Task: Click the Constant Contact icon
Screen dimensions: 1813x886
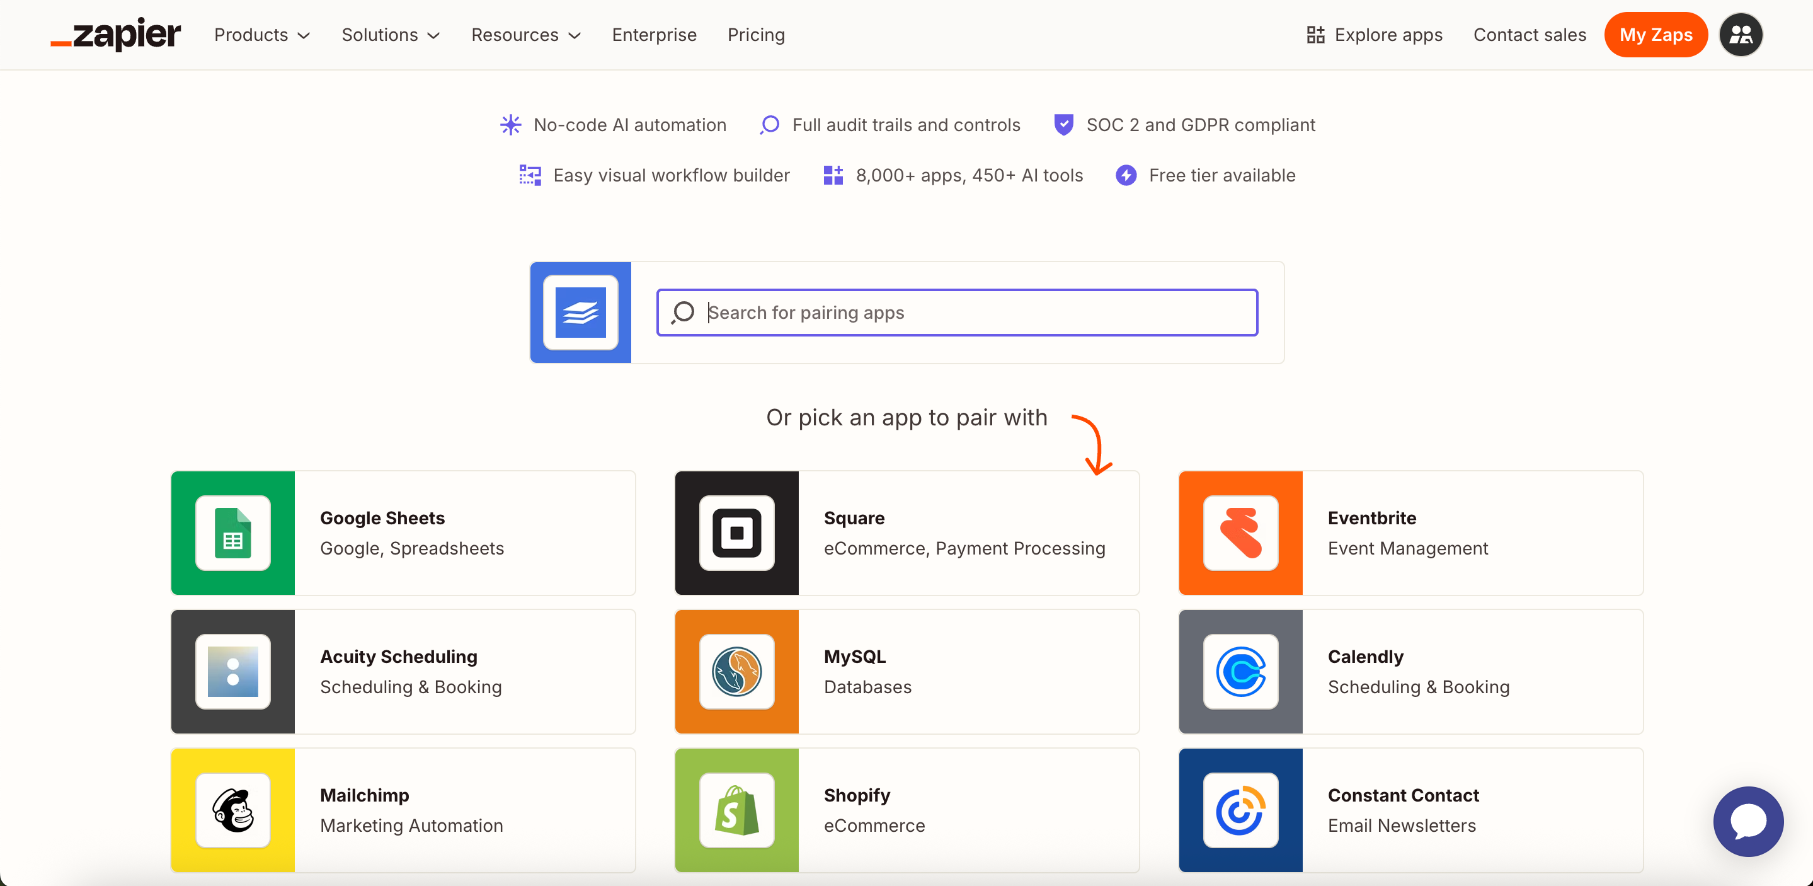Action: 1240,810
